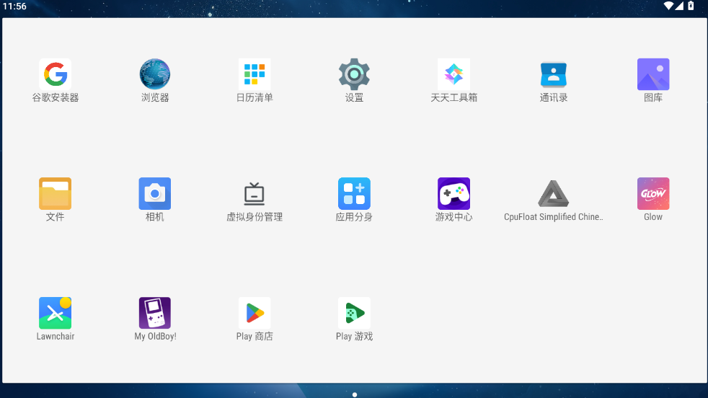
Task: Launch CpuFloat Simplified Chinese app
Action: coord(553,193)
